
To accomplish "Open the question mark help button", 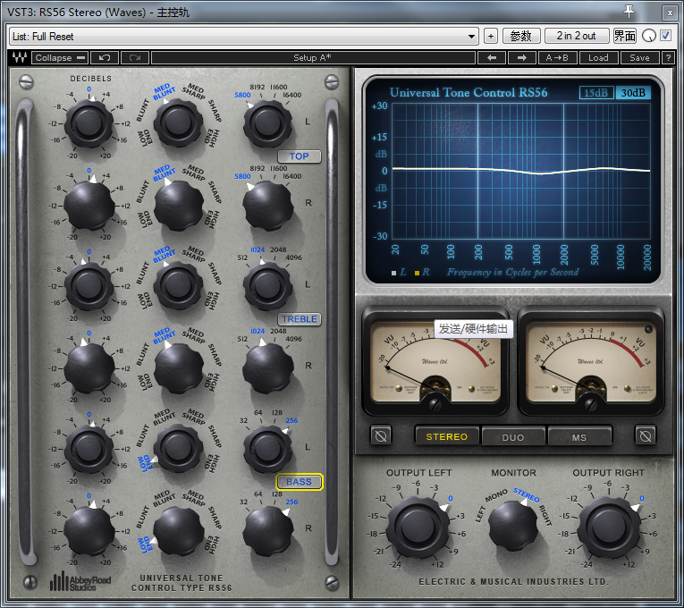I will coord(667,57).
